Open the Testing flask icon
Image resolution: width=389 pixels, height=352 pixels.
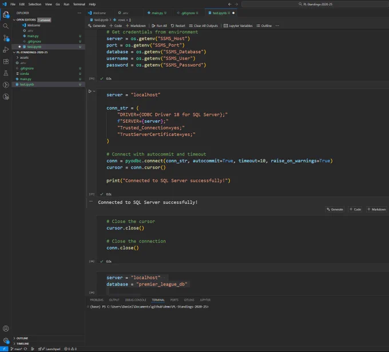click(6, 73)
